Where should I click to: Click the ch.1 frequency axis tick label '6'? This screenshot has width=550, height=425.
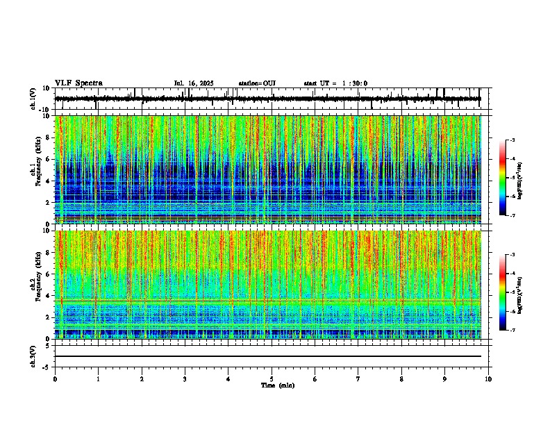click(x=49, y=159)
